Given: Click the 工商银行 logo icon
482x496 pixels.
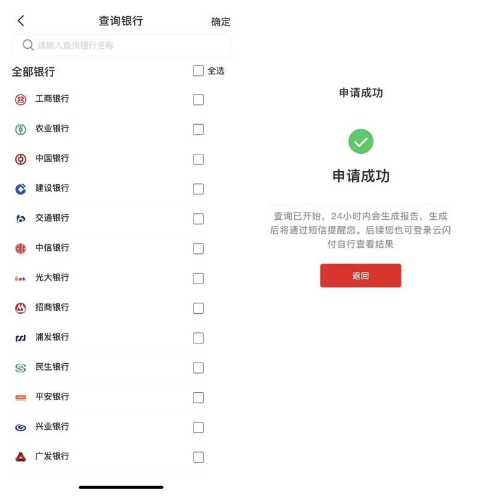Looking at the screenshot, I should pos(21,99).
